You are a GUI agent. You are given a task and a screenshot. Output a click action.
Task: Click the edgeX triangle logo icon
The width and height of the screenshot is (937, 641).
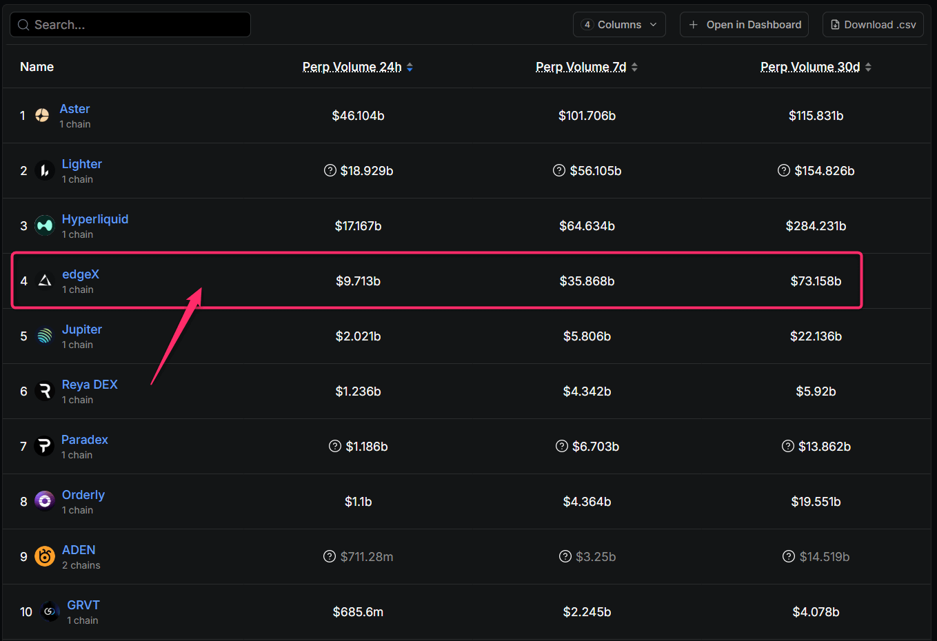[x=45, y=281]
